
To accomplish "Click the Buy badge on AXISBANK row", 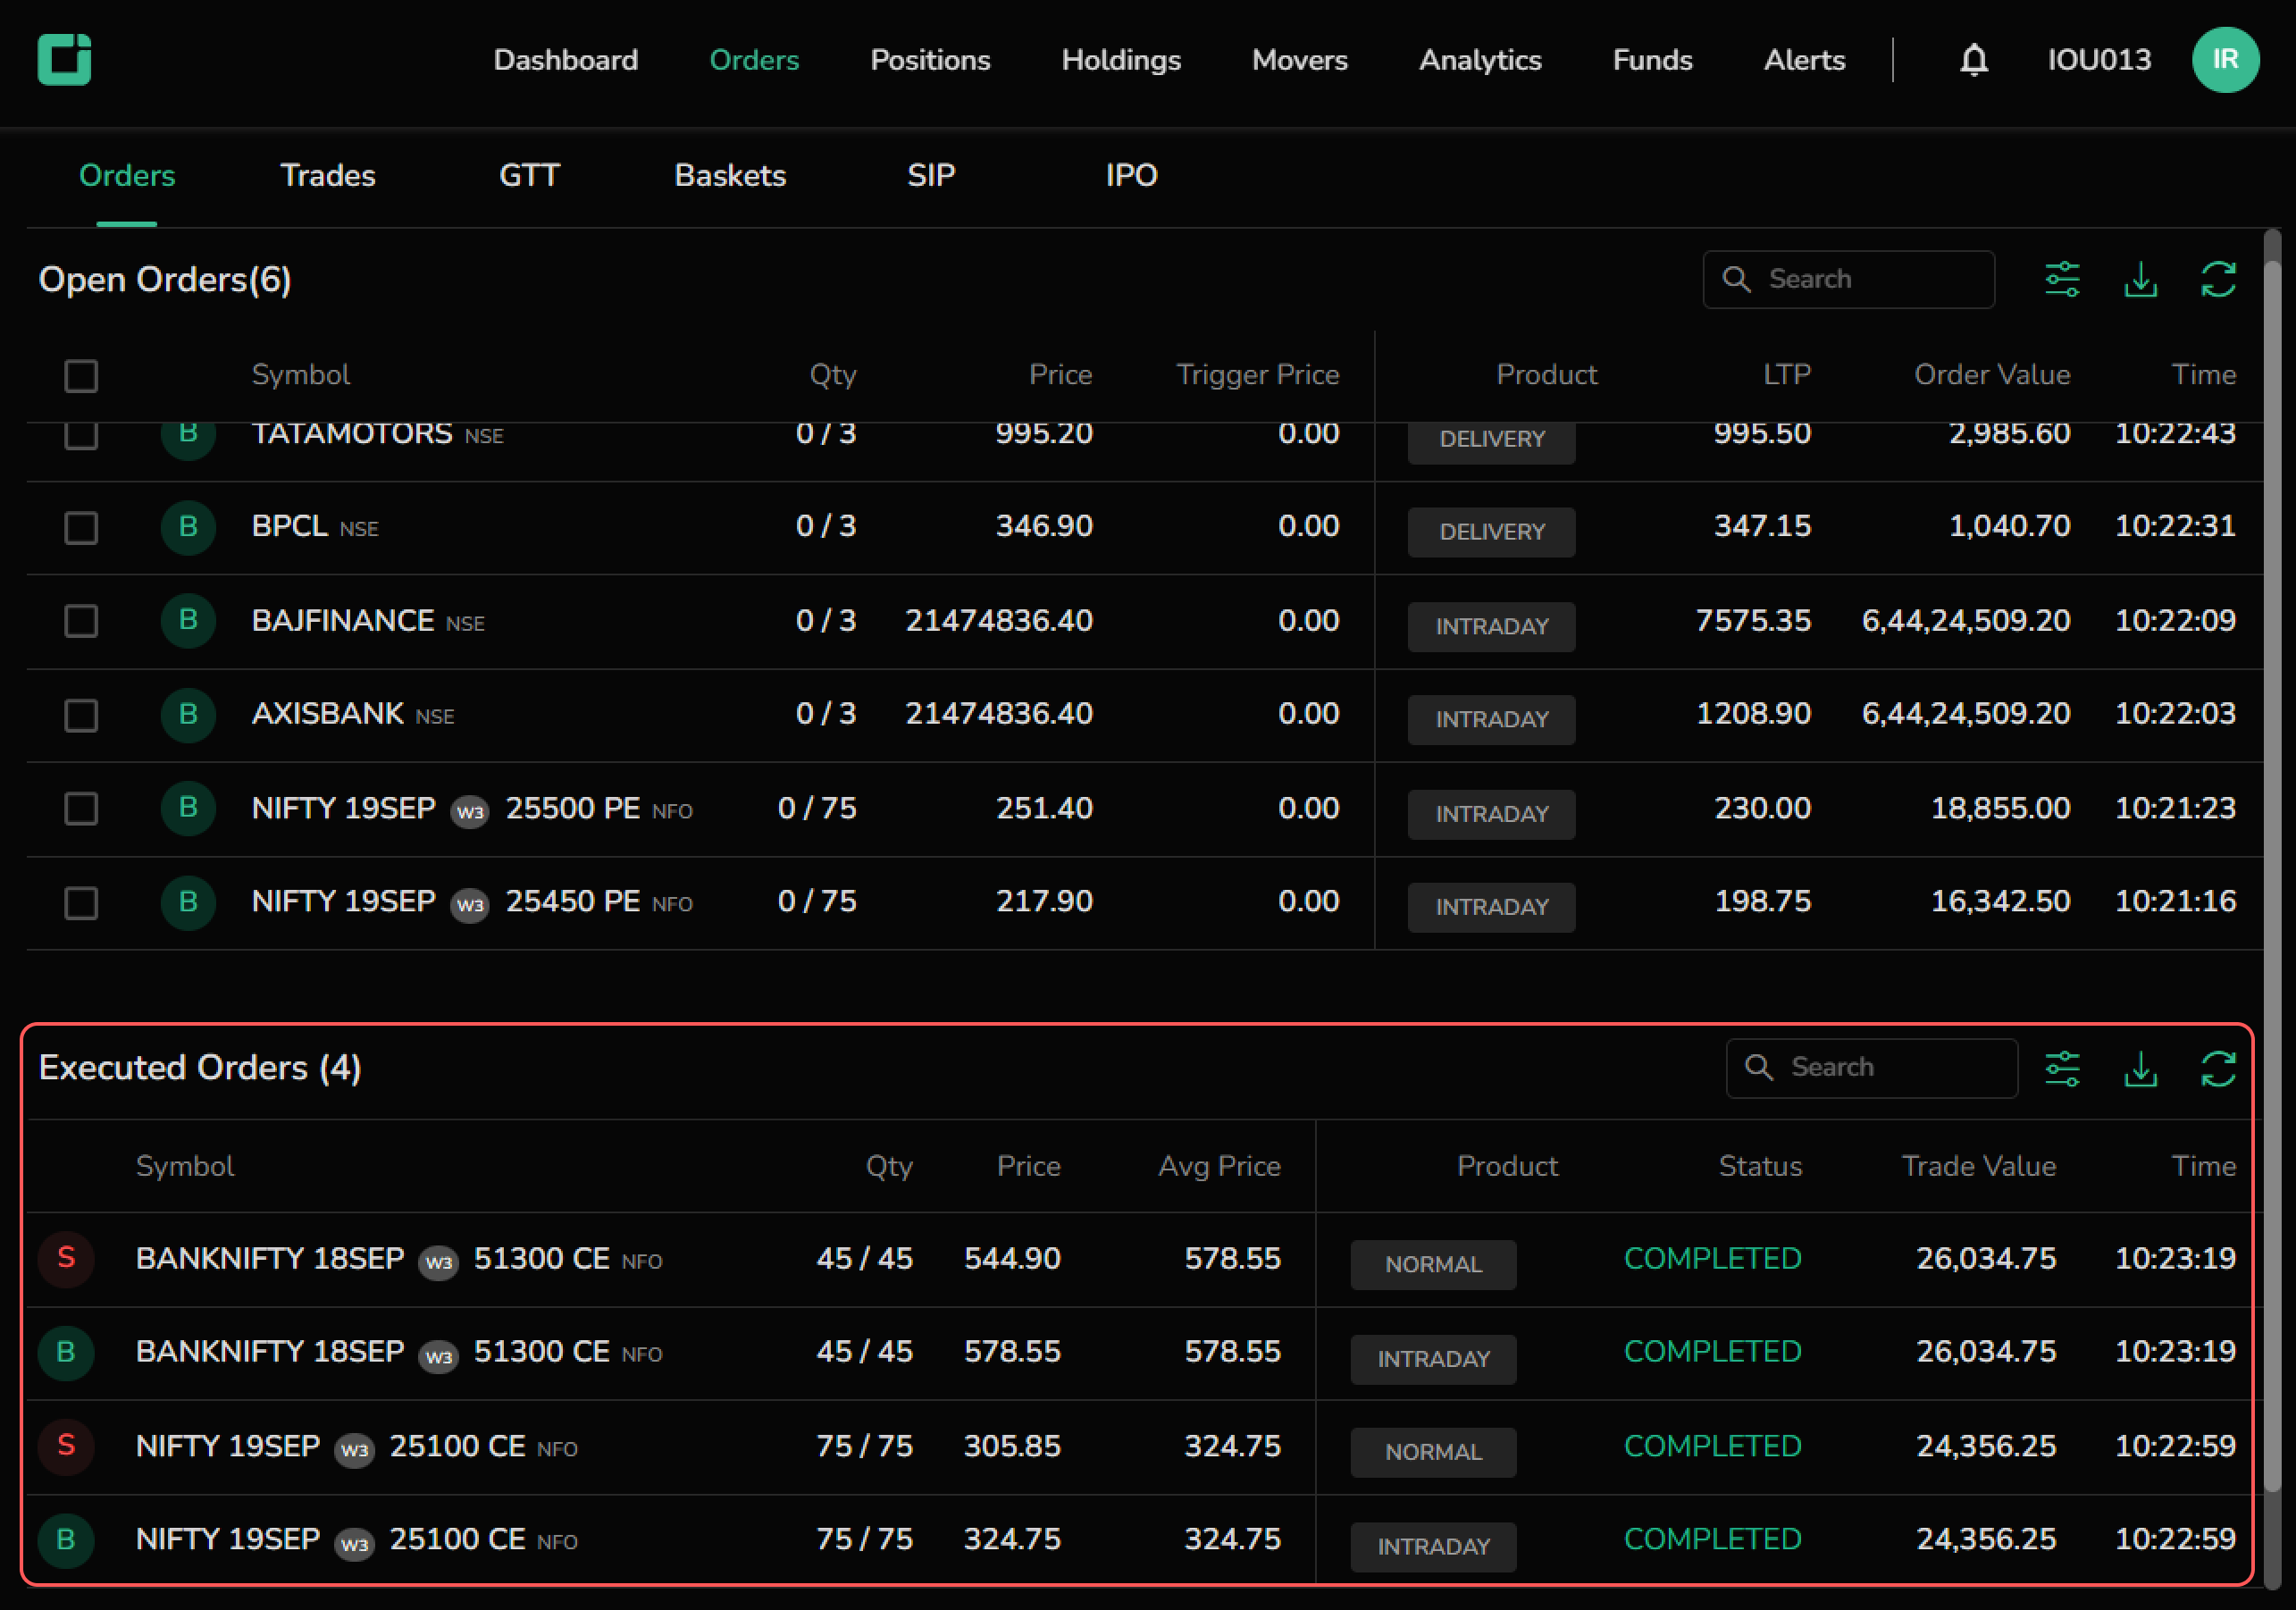I will pyautogui.click(x=188, y=714).
